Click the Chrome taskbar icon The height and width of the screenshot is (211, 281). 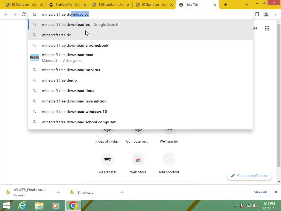point(73,206)
